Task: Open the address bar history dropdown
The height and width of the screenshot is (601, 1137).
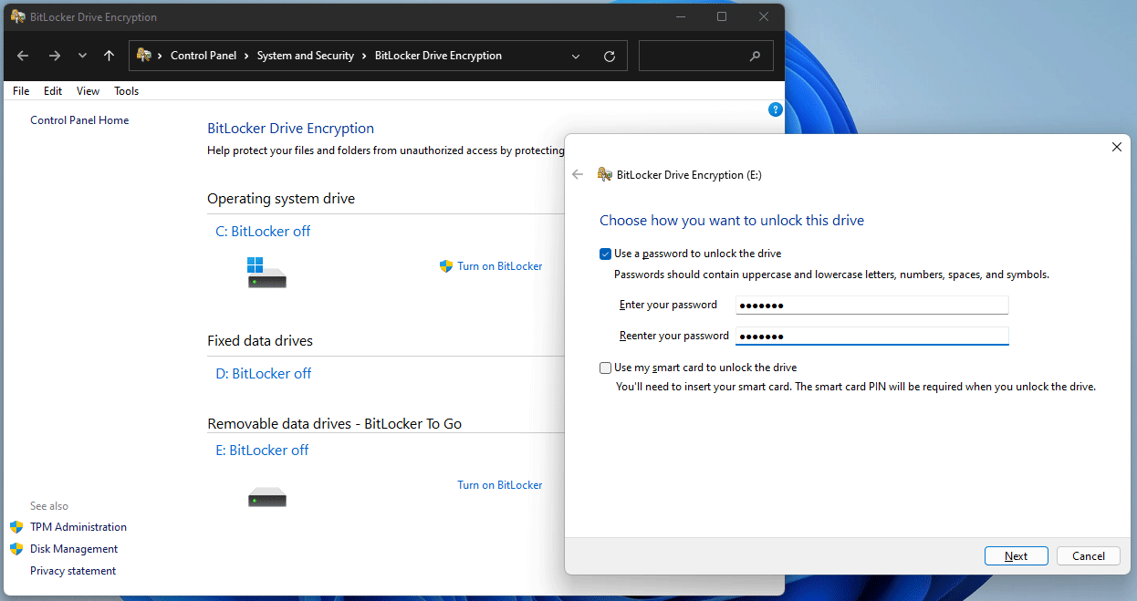Action: 576,56
